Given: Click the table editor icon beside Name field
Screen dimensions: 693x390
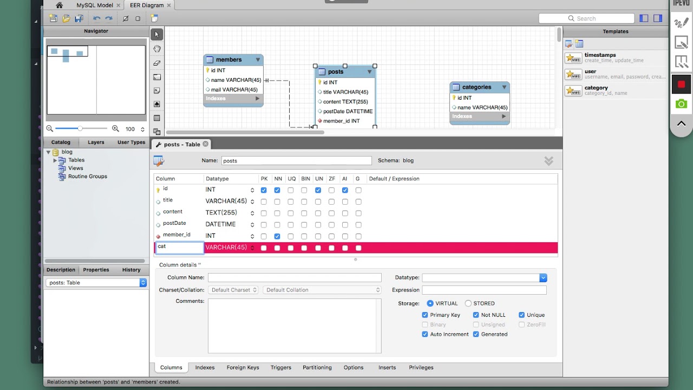Looking at the screenshot, I should 158,160.
